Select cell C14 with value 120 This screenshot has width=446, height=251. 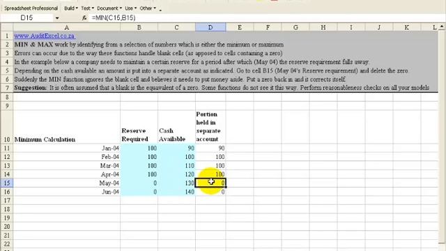[176, 174]
